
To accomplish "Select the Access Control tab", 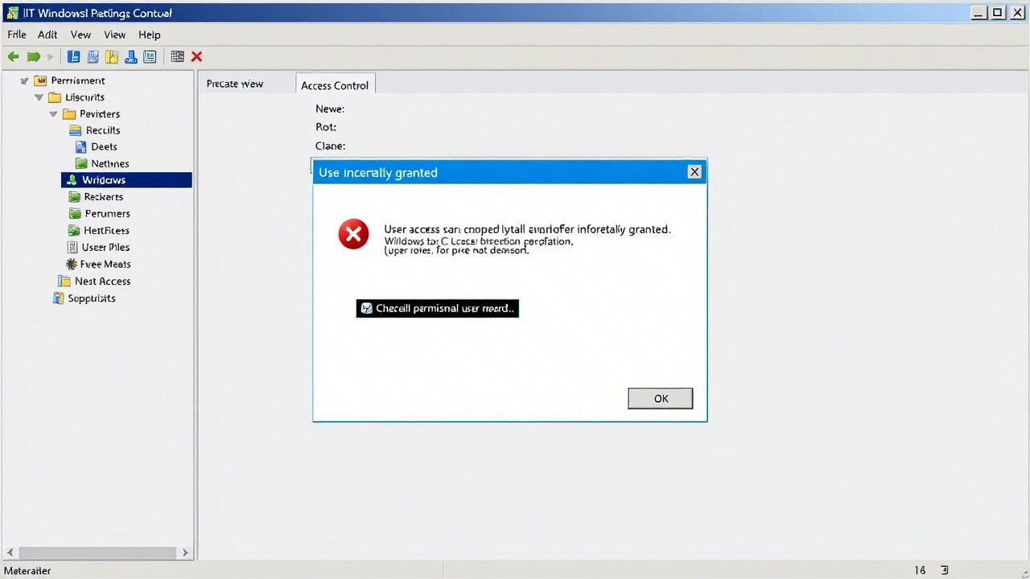I will [335, 84].
